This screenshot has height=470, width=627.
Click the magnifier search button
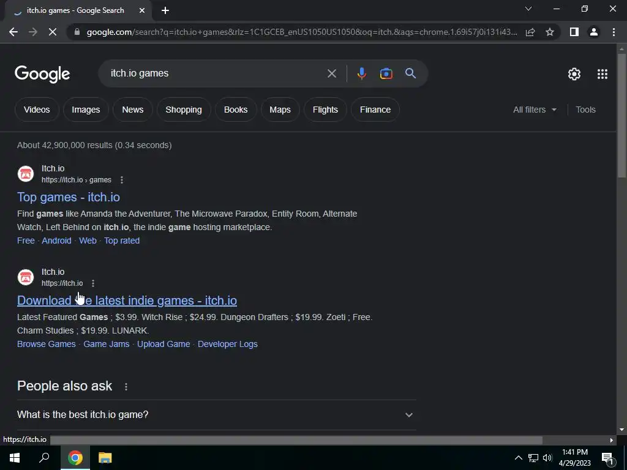410,73
